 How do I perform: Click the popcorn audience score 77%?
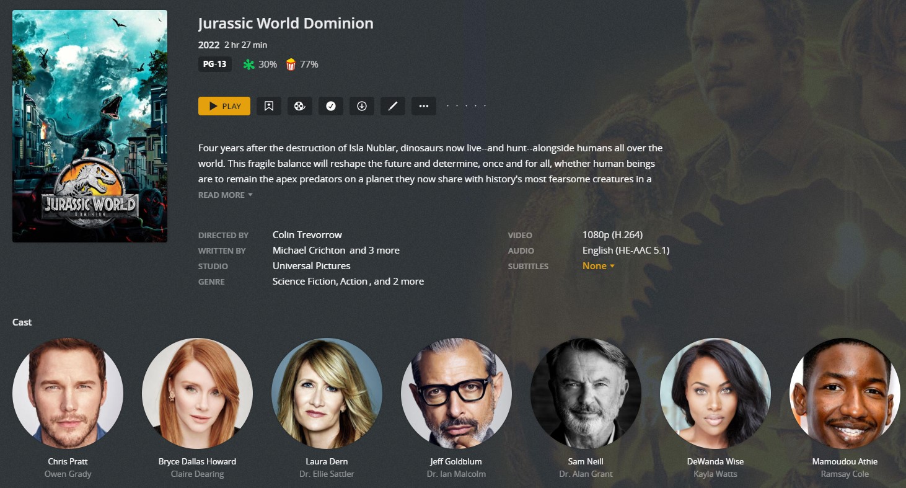click(302, 64)
